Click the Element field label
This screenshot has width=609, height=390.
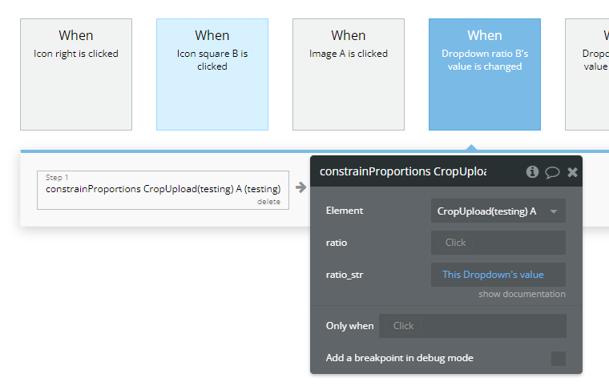point(345,211)
